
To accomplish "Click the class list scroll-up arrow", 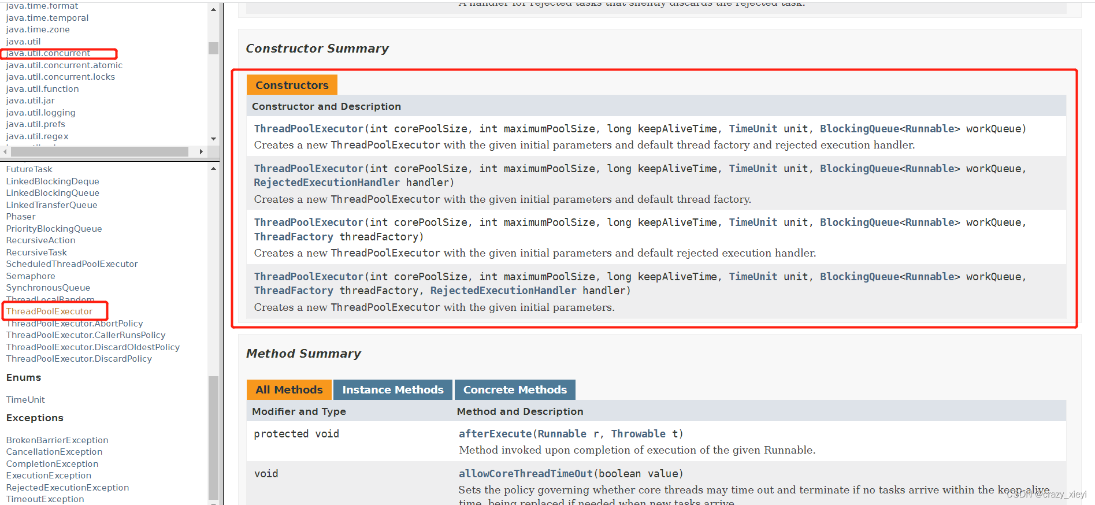I will (213, 169).
